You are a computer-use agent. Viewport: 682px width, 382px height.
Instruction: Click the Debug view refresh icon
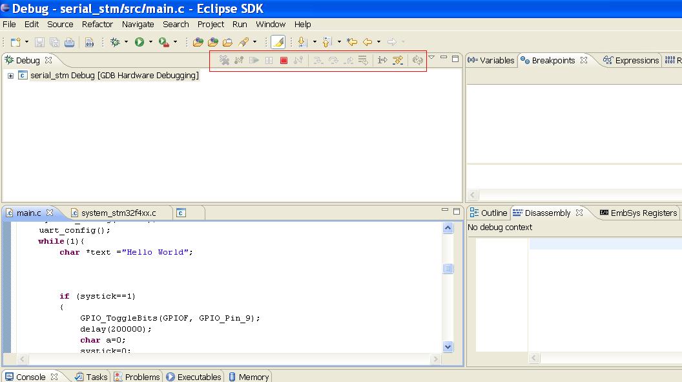coord(418,61)
